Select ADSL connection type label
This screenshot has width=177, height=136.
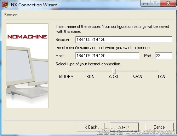pos(114,77)
